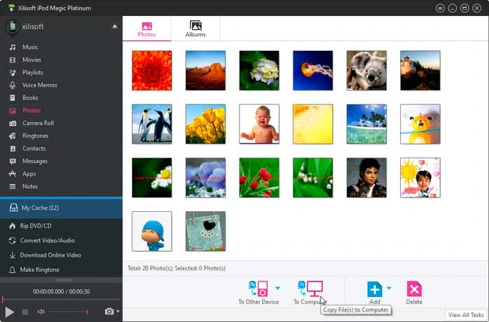Switch to the Photos tab
Viewport: 489px width, 322px height.
(x=147, y=29)
